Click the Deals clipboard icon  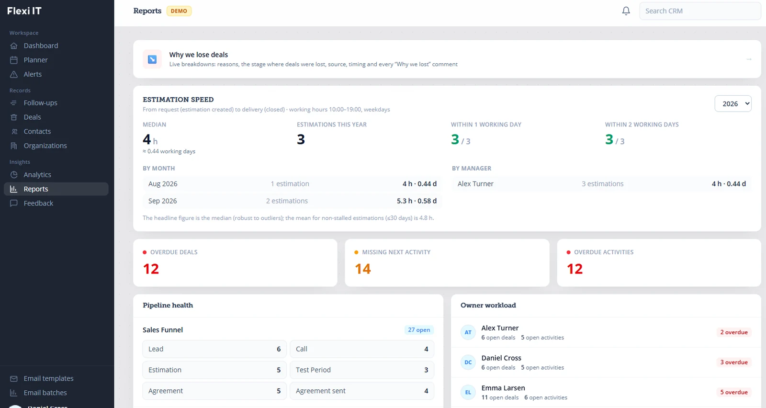14,117
